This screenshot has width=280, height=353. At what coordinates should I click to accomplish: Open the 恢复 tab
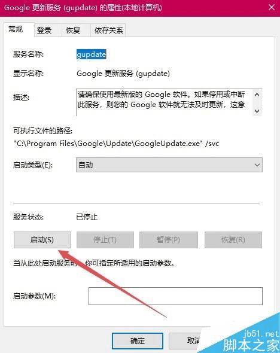[x=73, y=30]
